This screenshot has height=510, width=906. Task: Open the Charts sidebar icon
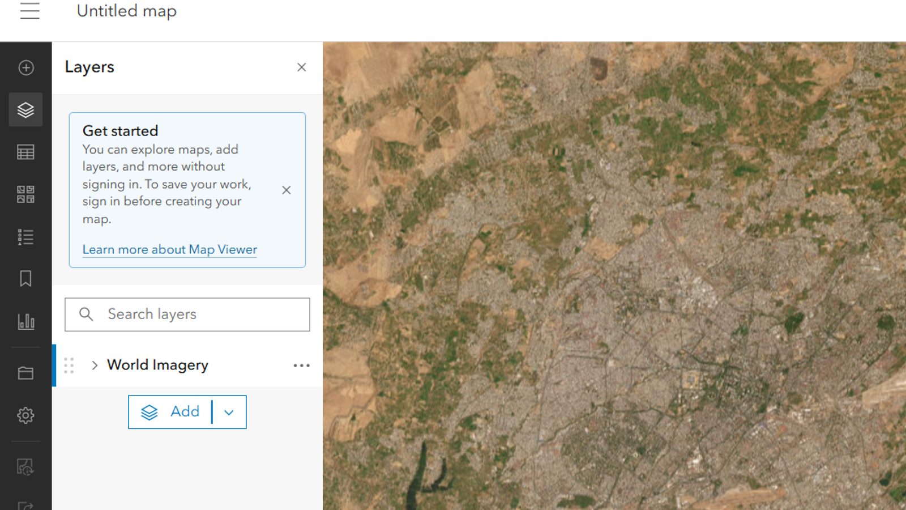25,321
